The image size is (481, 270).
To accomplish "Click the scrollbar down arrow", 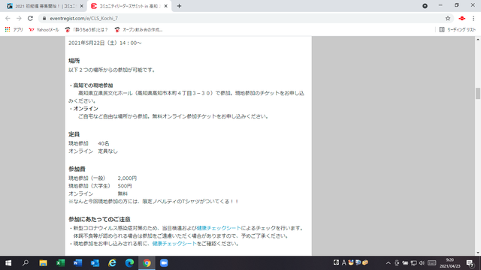I will pyautogui.click(x=478, y=253).
